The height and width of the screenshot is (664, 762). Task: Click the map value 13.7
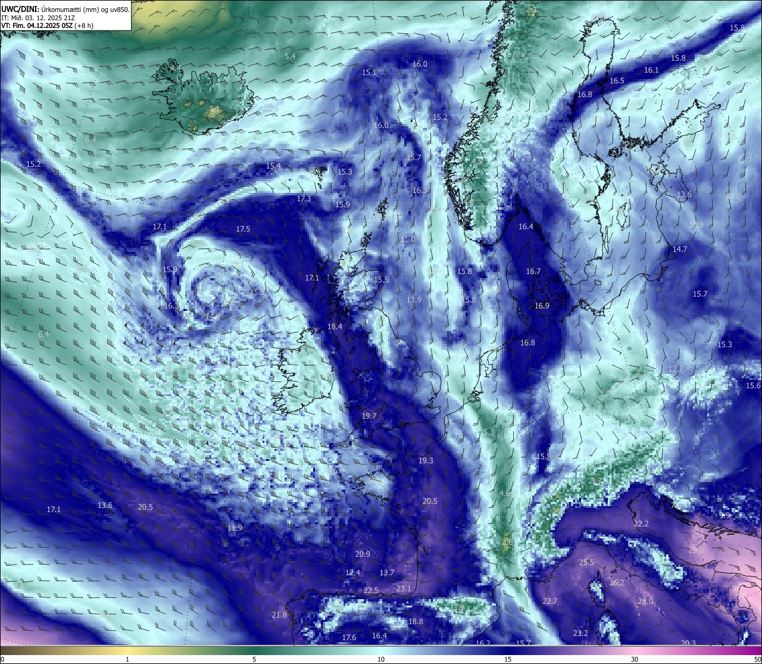tap(387, 572)
